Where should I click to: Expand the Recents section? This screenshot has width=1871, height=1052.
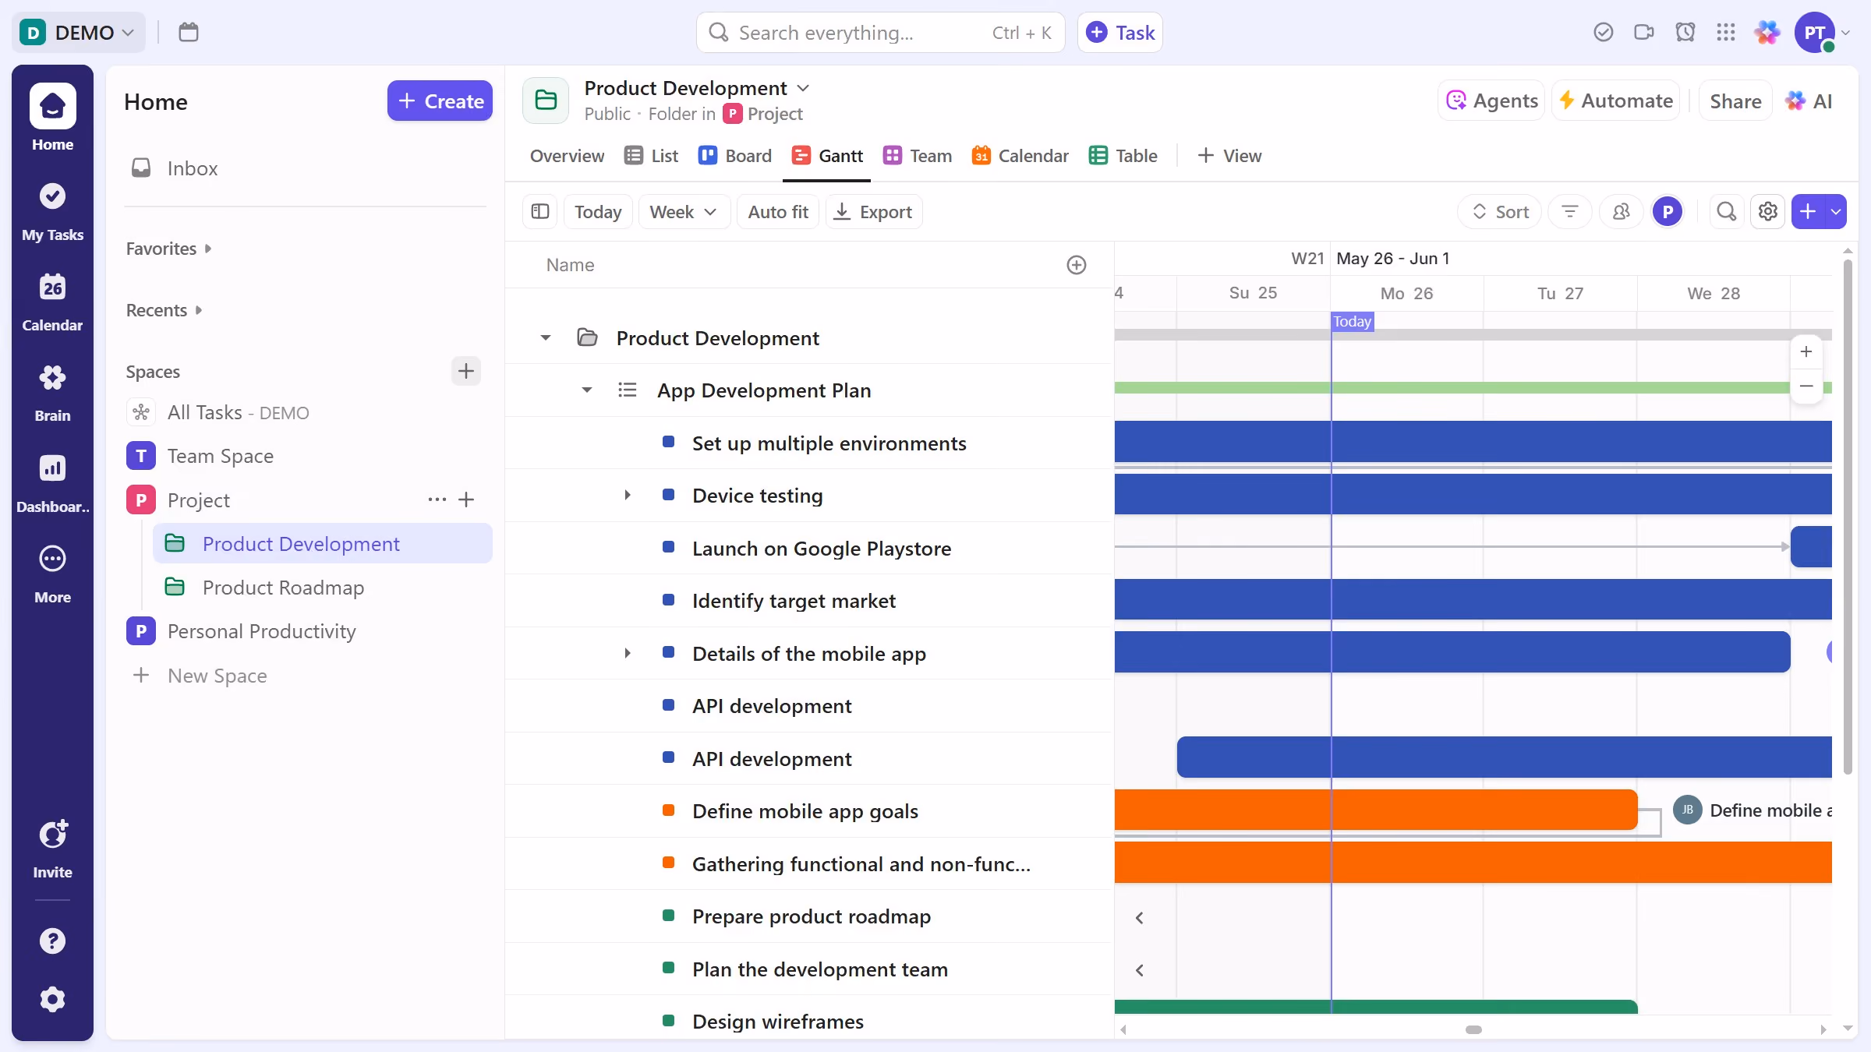[x=164, y=310]
